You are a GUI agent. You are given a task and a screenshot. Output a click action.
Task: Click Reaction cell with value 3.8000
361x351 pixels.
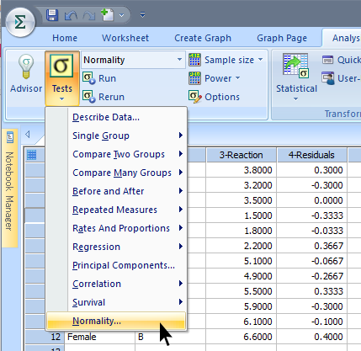tap(242, 170)
